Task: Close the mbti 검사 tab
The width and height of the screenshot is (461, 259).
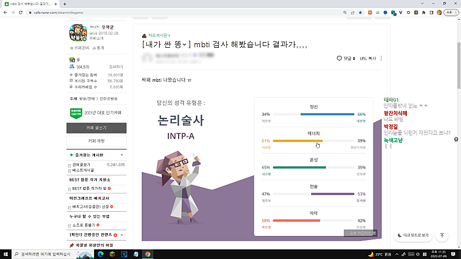Action: (55, 4)
